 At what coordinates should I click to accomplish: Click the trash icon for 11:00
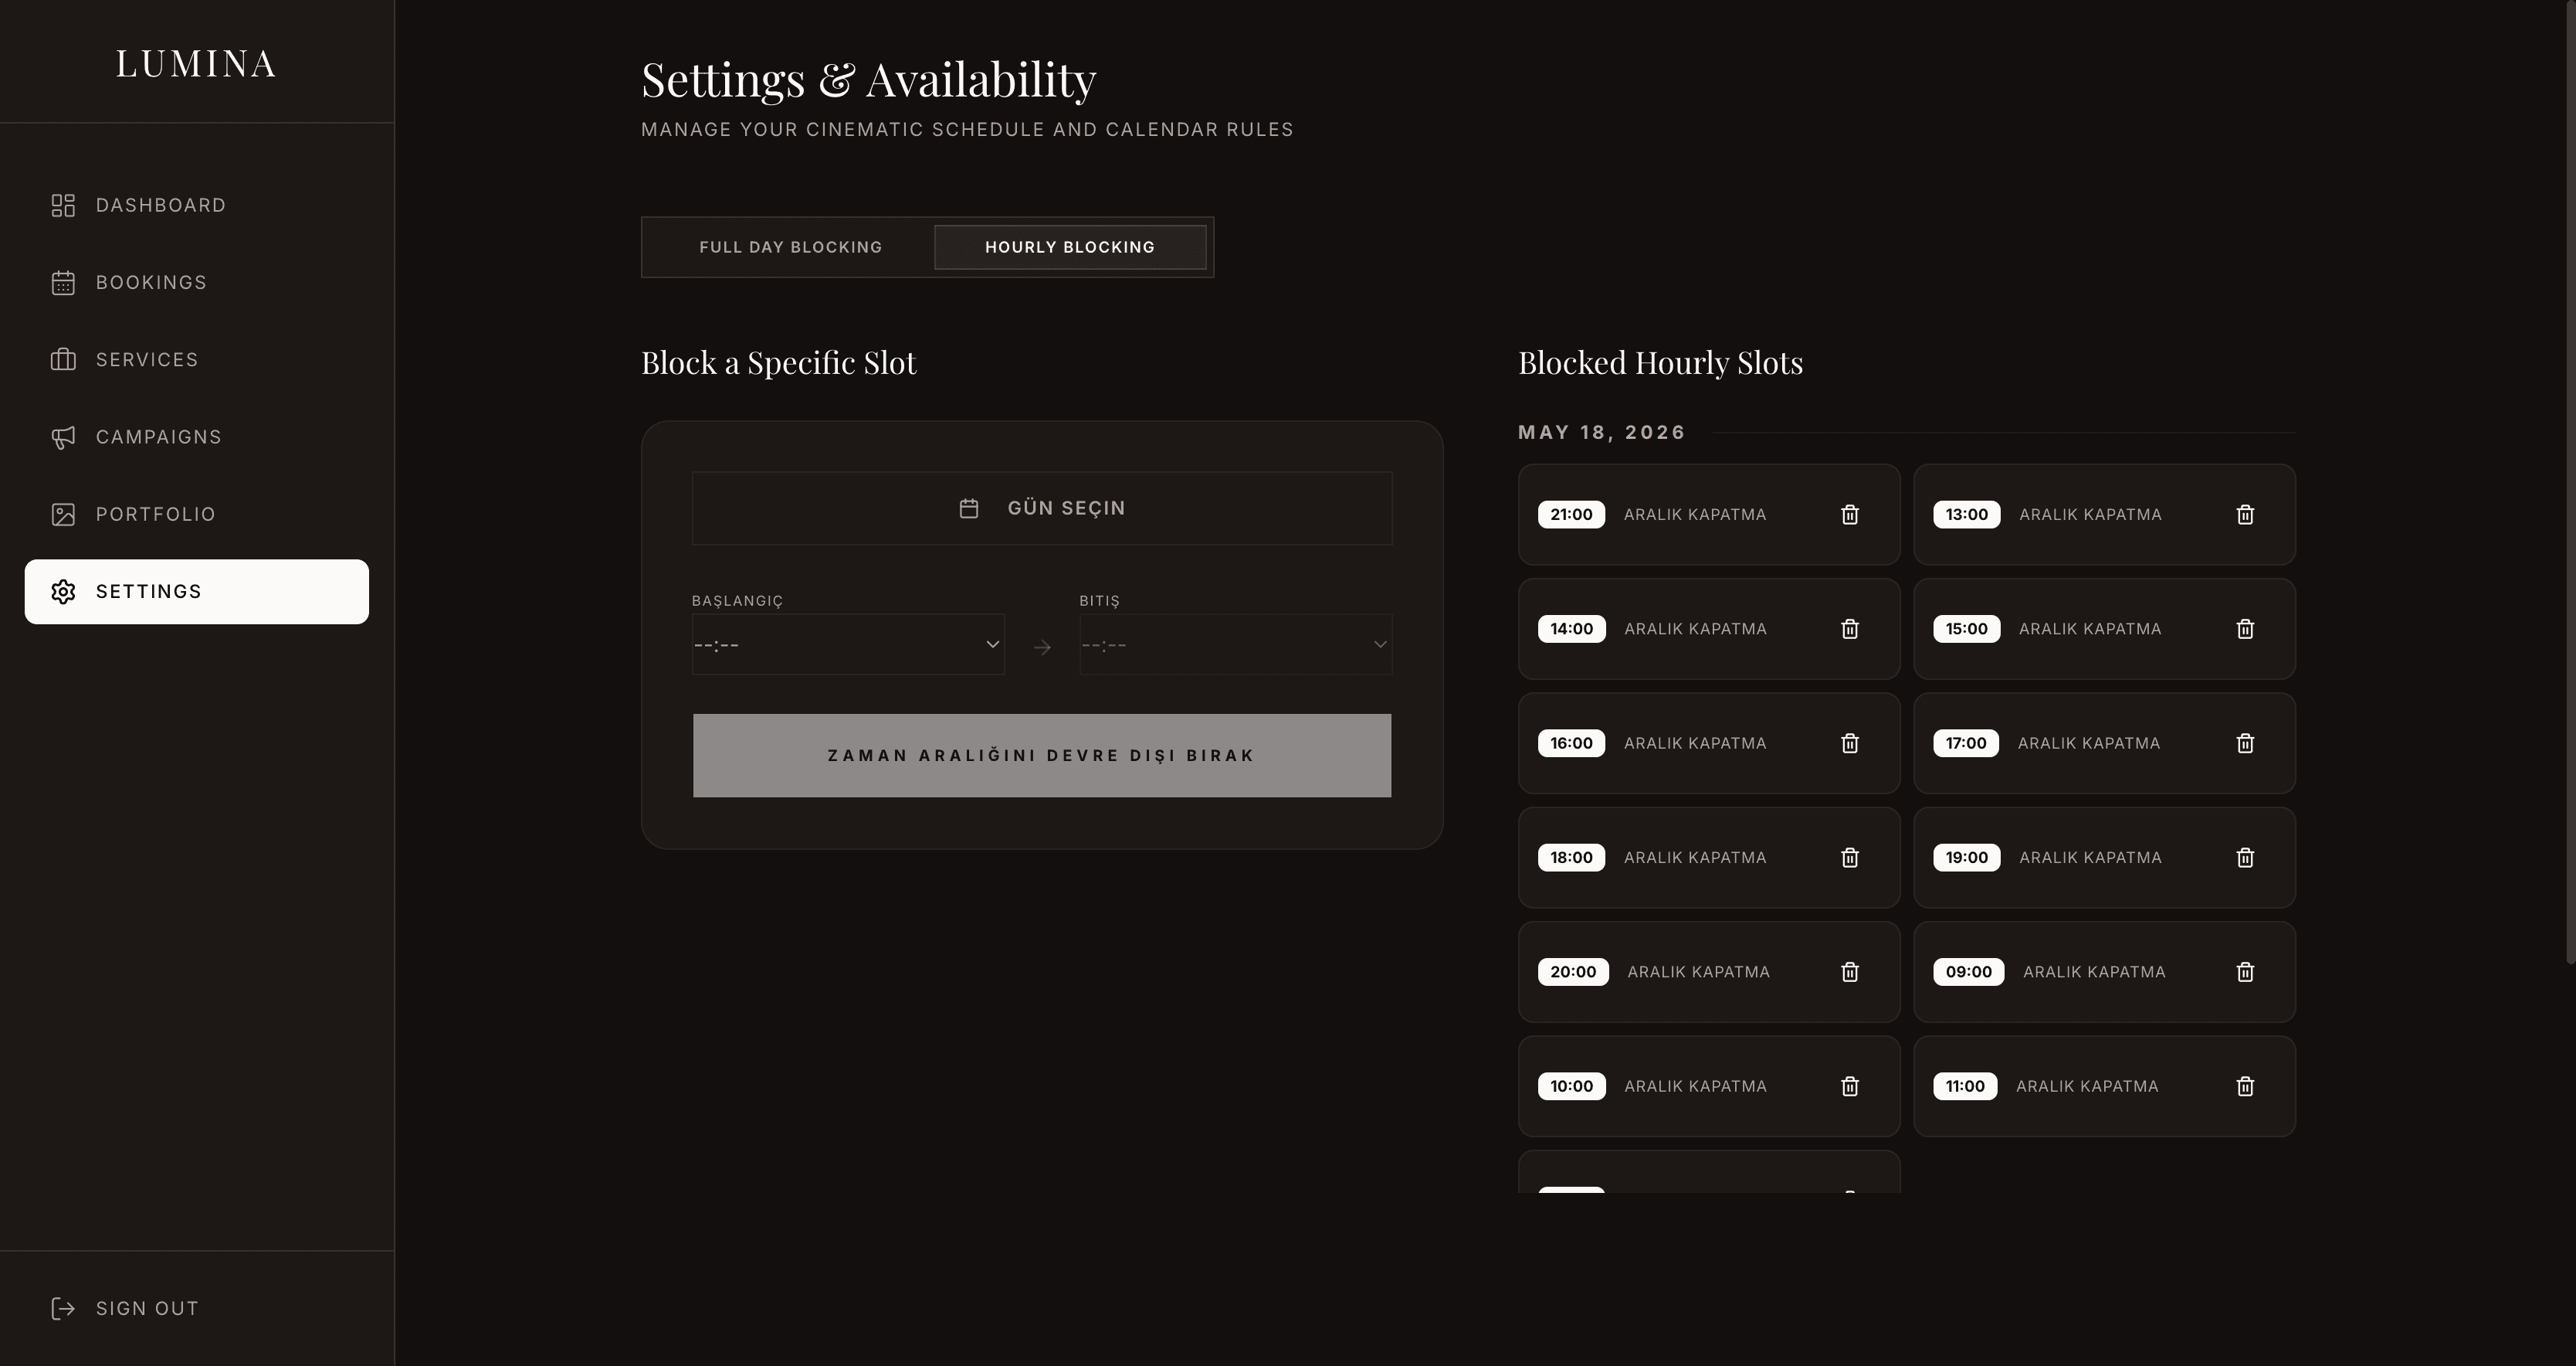click(2245, 1086)
